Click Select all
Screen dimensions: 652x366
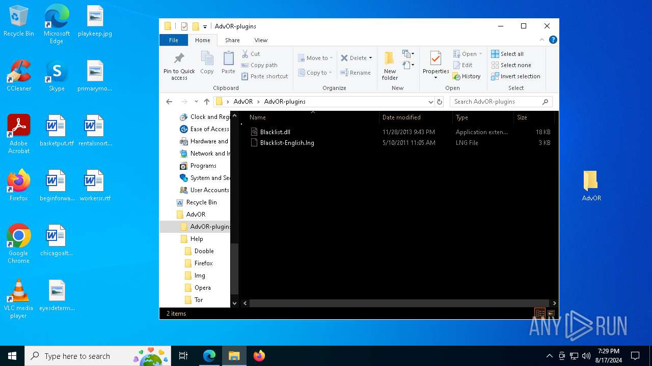[507, 54]
